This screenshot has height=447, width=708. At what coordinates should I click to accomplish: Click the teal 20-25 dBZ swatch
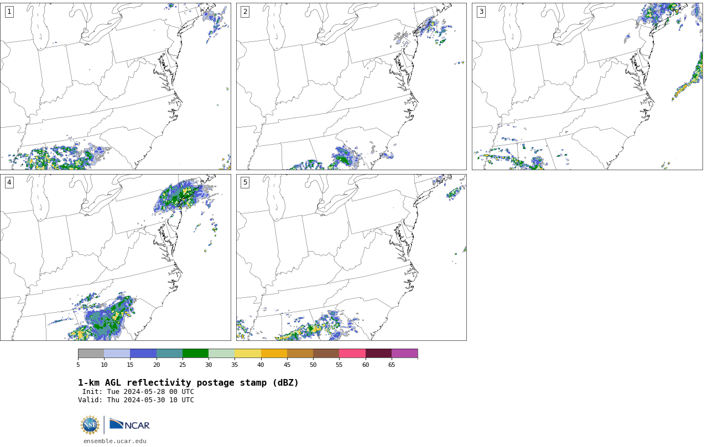[x=169, y=354]
